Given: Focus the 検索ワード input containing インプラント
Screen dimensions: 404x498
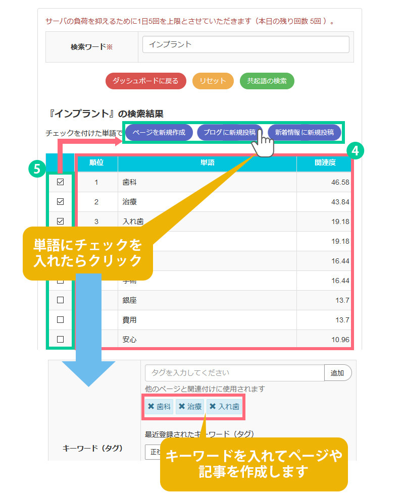Looking at the screenshot, I should pyautogui.click(x=245, y=44).
